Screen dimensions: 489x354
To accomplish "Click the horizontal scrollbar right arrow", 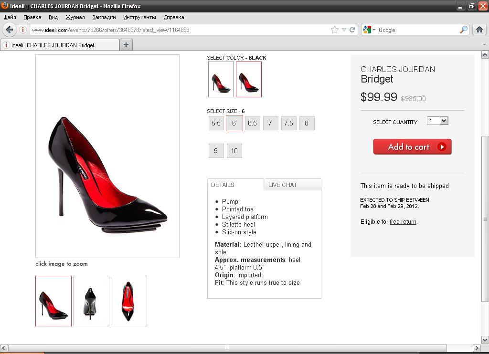I will pyautogui.click(x=477, y=348).
